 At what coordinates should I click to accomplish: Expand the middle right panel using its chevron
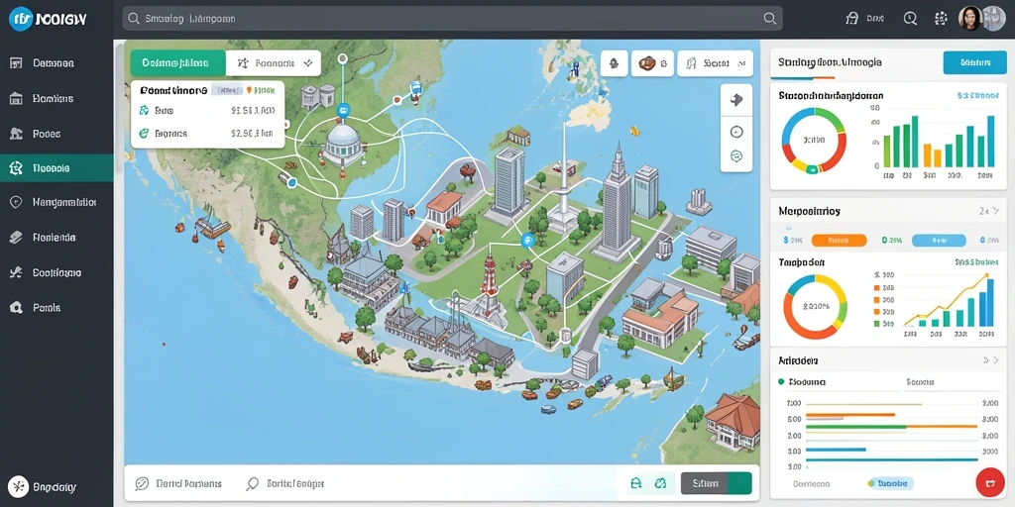(x=995, y=211)
